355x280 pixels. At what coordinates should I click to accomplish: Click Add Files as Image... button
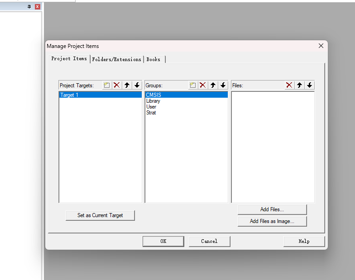[272, 221]
